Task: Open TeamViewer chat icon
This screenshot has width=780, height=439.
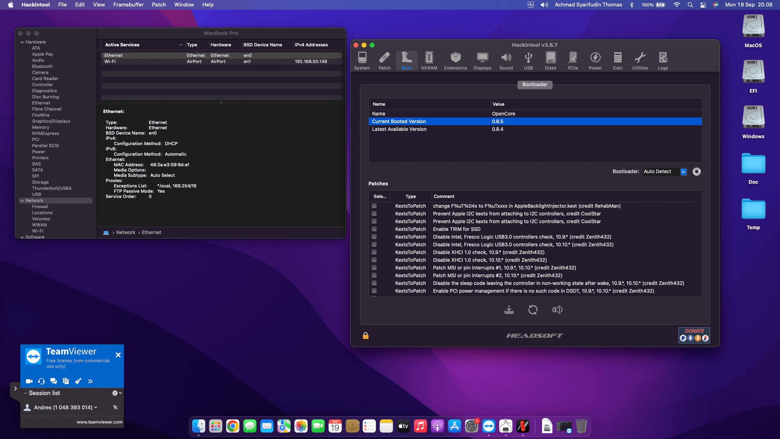Action: pos(54,381)
